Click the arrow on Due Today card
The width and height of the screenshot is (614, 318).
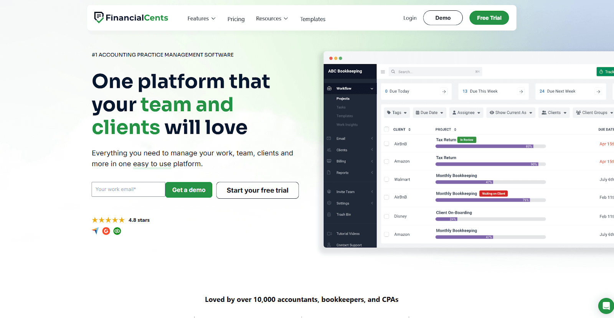click(444, 92)
